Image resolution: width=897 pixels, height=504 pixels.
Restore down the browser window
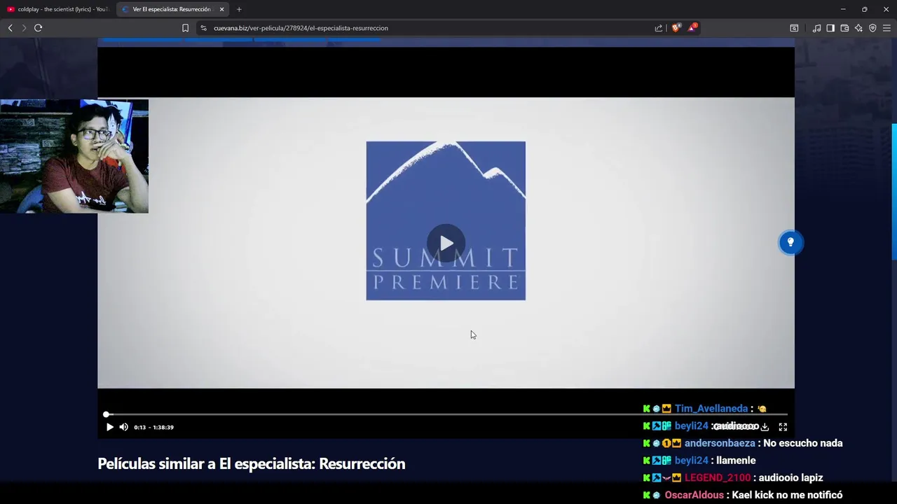(865, 9)
